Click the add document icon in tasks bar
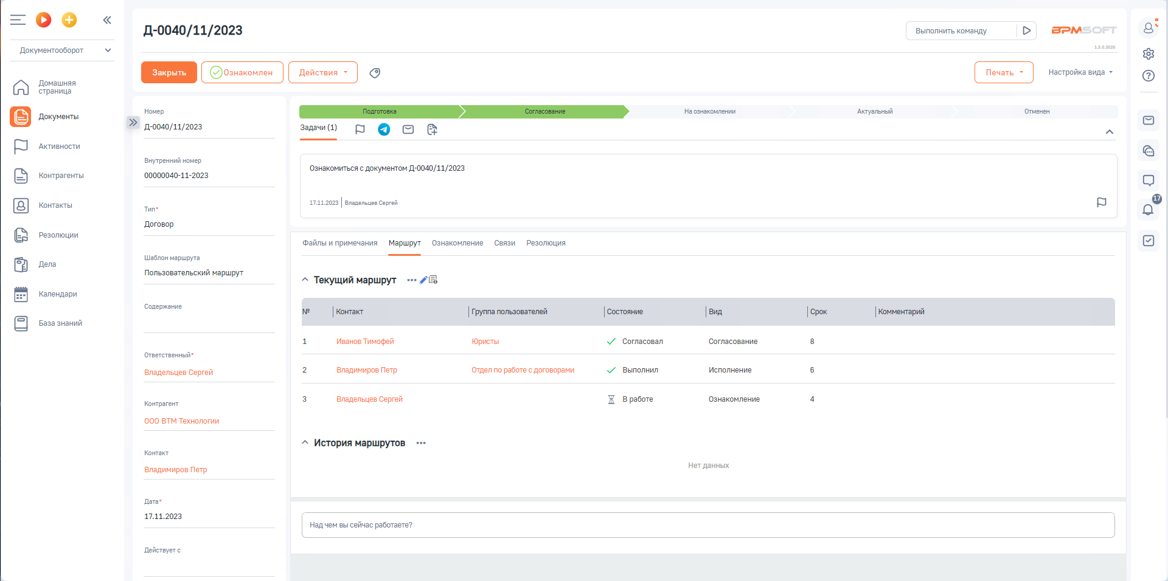 [x=432, y=129]
